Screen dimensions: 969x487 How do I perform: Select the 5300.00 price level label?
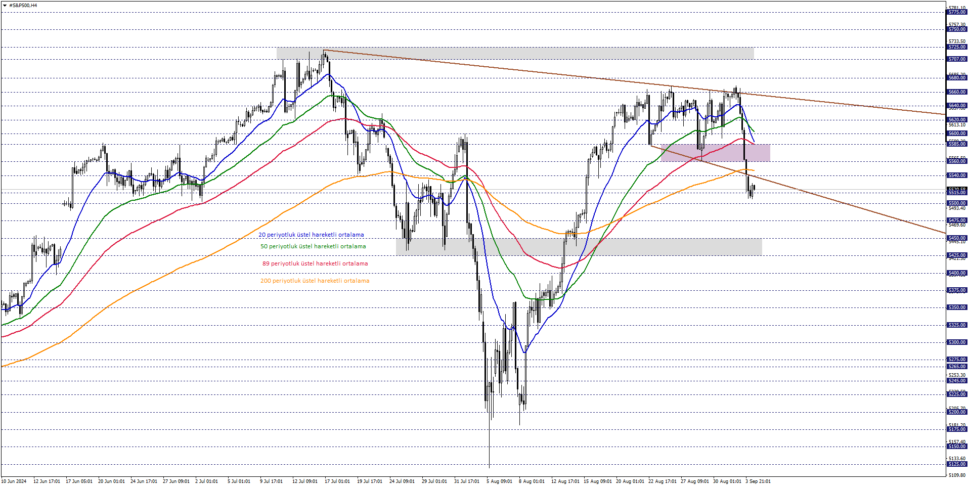957,342
